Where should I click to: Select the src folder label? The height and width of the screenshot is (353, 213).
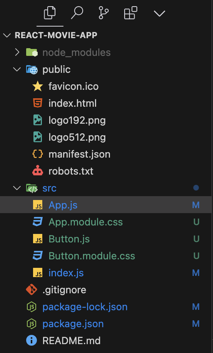click(x=50, y=188)
